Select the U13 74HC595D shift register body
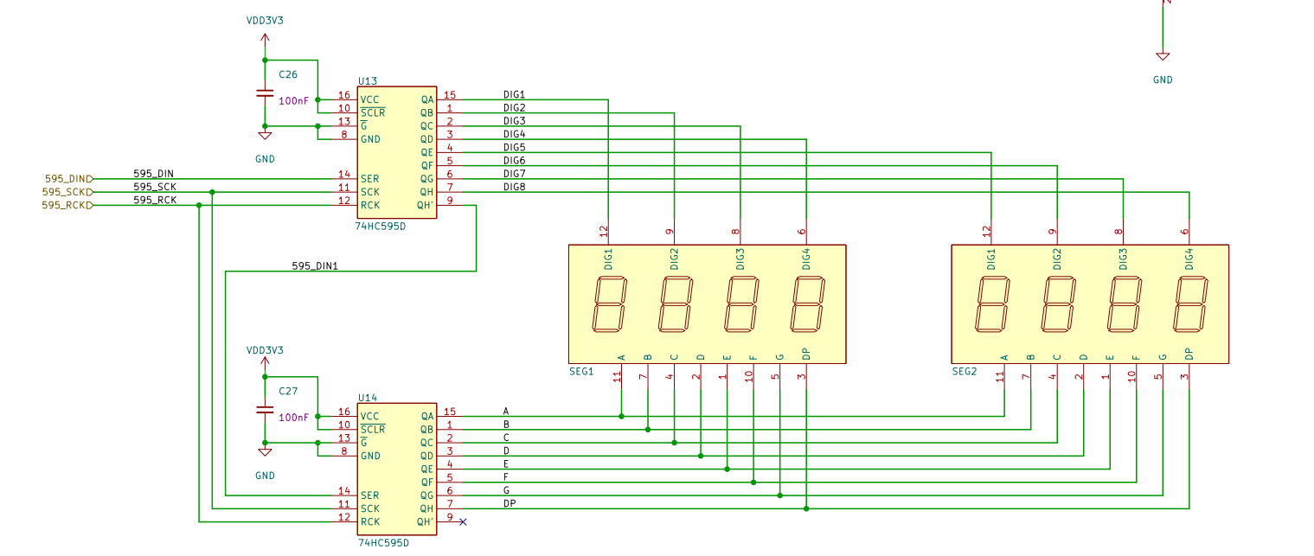The width and height of the screenshot is (1314, 556). tap(397, 152)
